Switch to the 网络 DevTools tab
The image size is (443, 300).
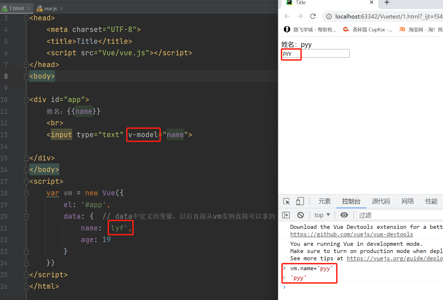[x=408, y=201]
